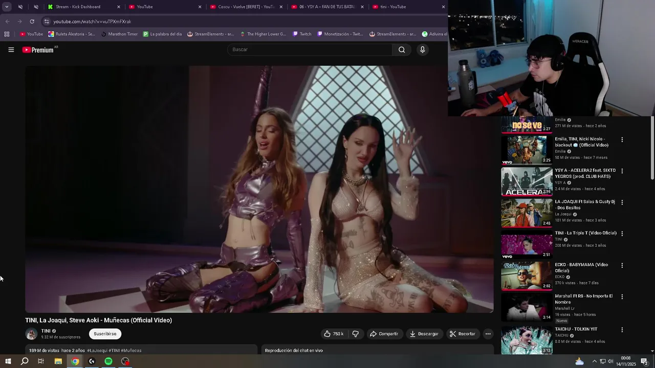Open more actions ellipsis under video
This screenshot has height=368, width=655.
point(488,334)
